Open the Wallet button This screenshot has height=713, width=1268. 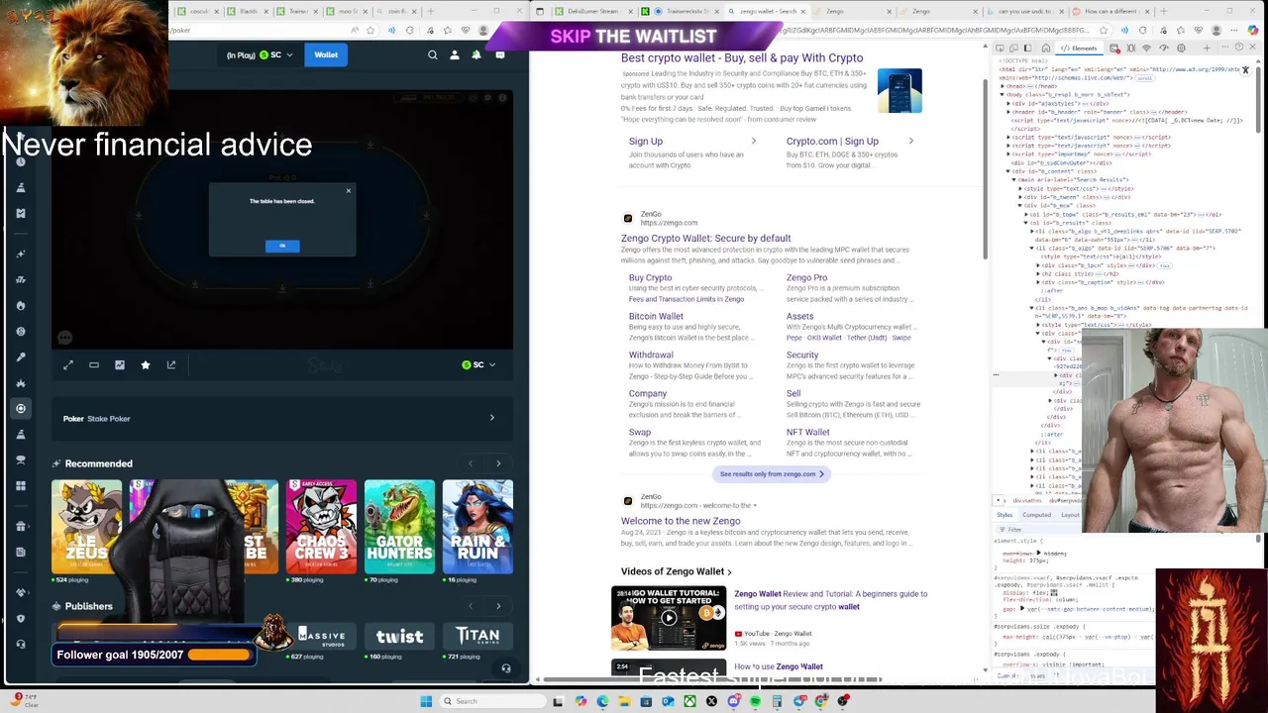(x=326, y=55)
